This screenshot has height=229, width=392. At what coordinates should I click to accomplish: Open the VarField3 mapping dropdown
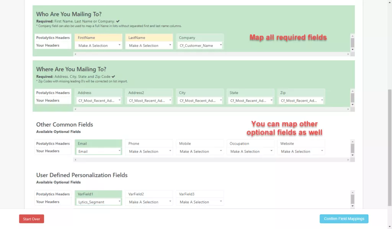pos(200,202)
